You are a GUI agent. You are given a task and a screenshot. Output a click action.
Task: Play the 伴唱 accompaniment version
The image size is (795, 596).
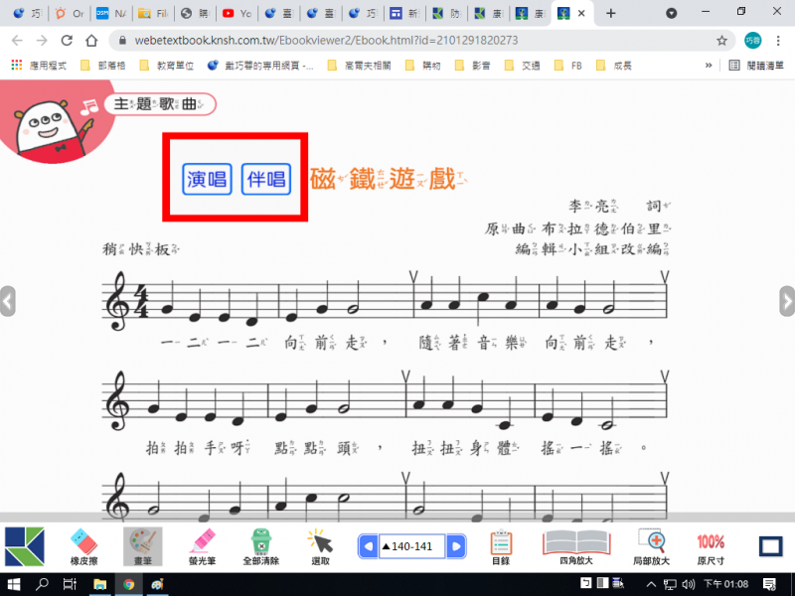click(266, 179)
